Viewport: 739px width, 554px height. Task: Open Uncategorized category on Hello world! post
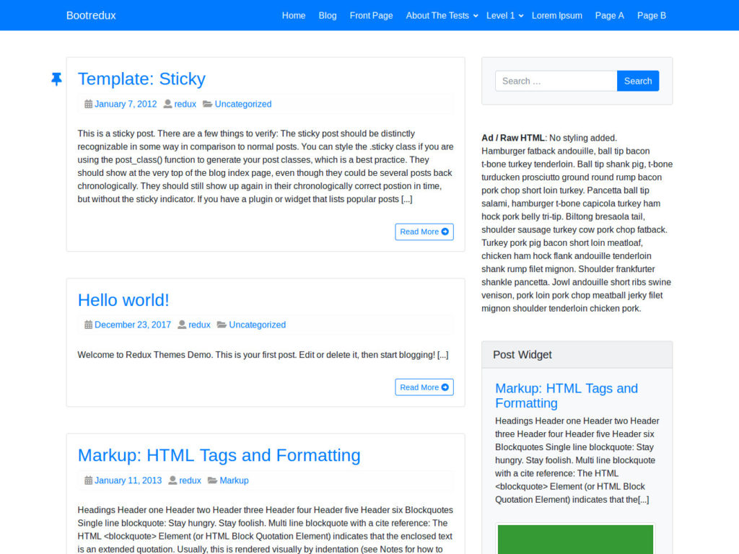[258, 325]
